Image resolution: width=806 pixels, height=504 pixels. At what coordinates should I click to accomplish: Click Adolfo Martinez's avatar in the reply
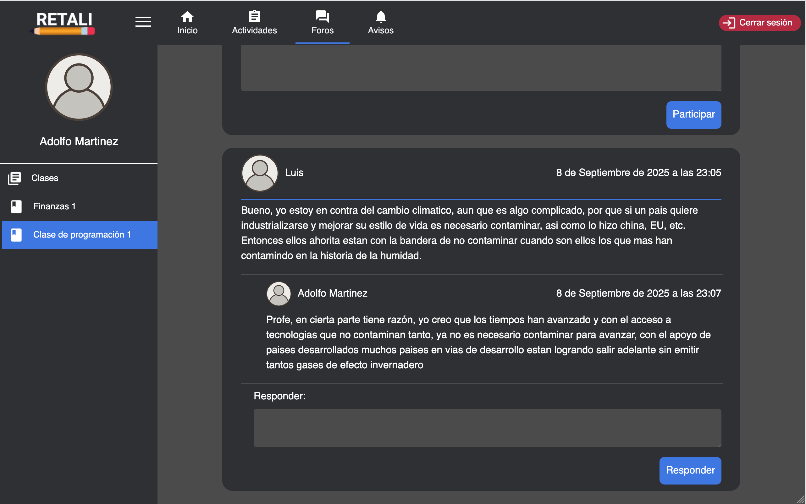[279, 293]
